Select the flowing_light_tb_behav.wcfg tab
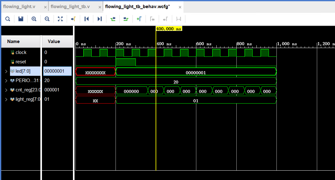 point(137,7)
